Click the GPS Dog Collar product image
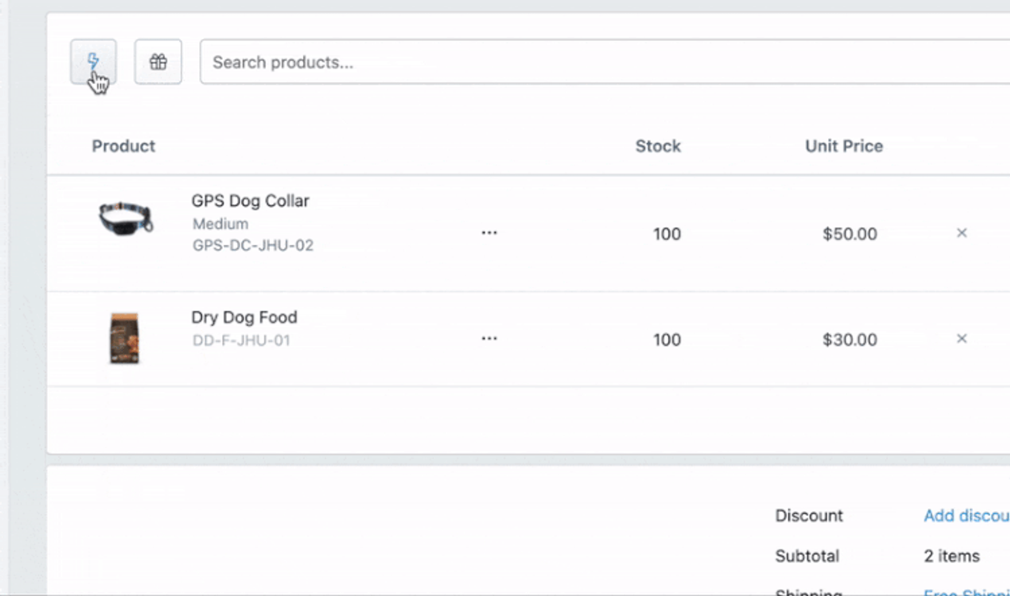1010x596 pixels. point(125,218)
